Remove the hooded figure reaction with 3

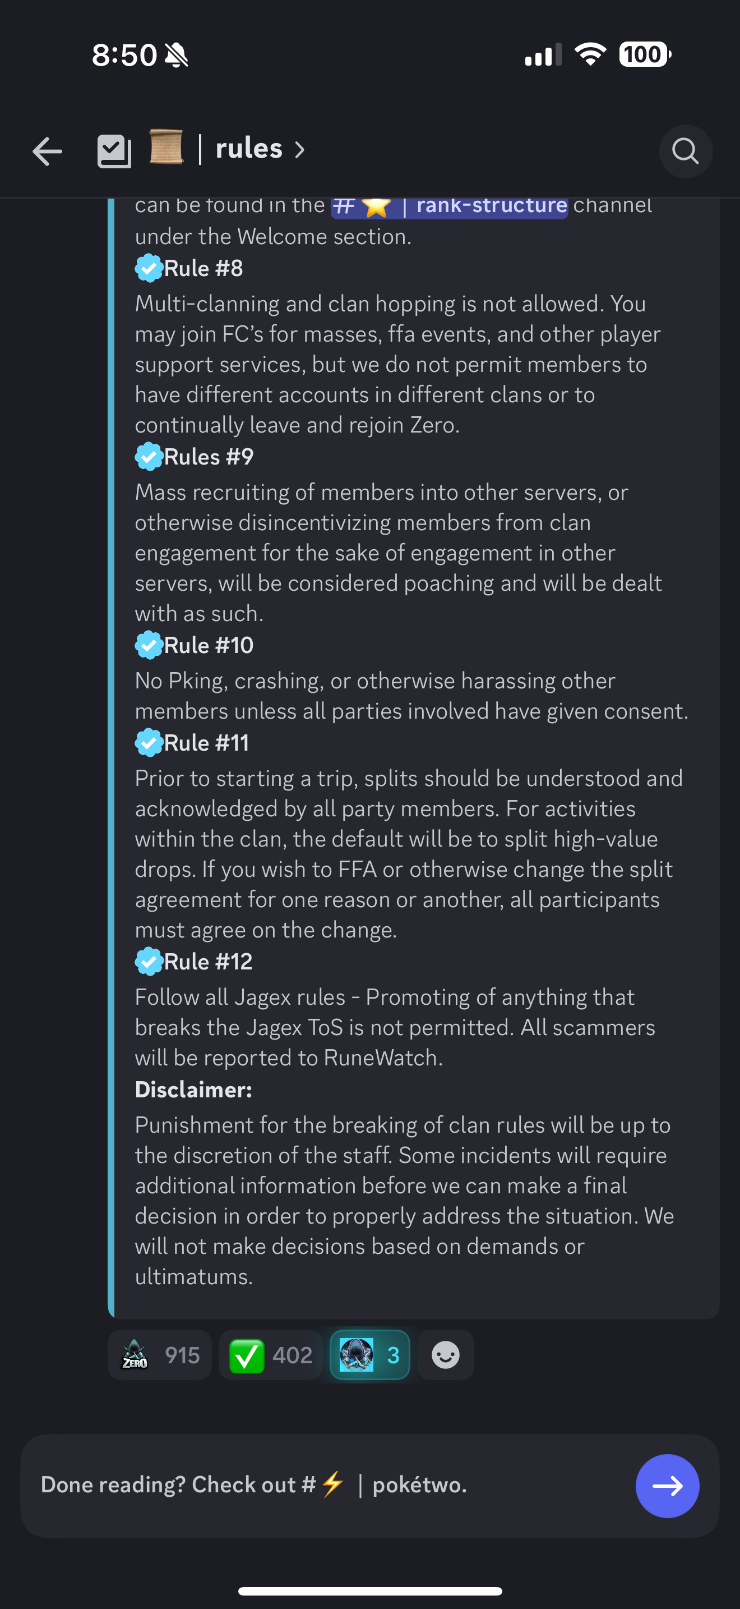click(369, 1355)
